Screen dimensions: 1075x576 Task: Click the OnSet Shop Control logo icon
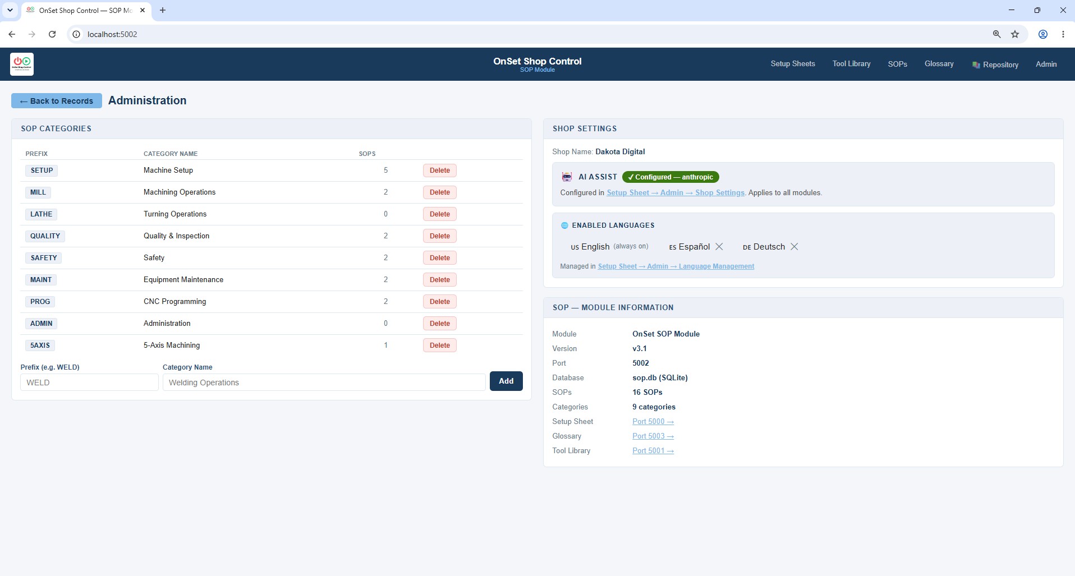22,64
